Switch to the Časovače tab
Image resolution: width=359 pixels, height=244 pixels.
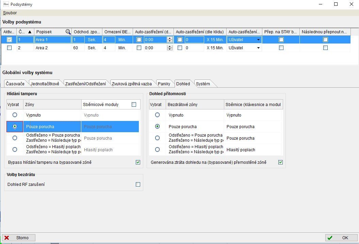coord(15,84)
